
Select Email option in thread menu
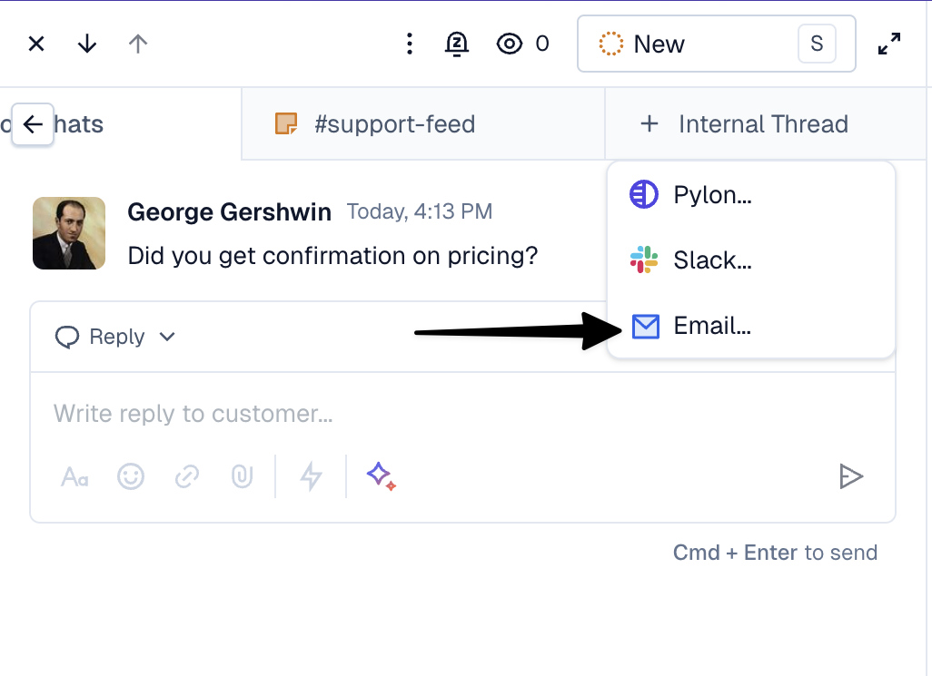(712, 326)
